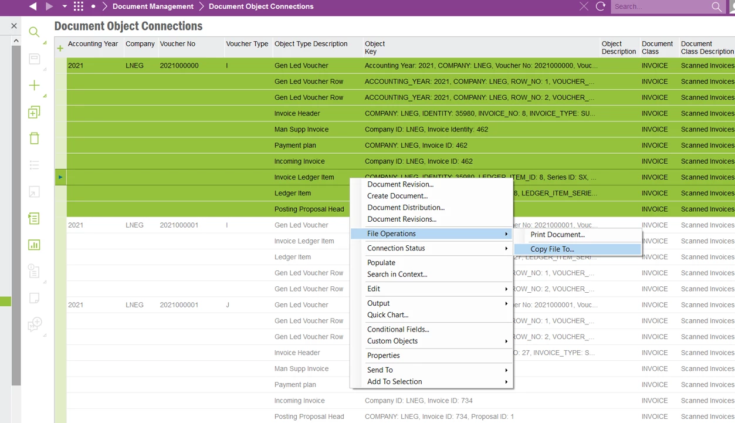The image size is (735, 423).
Task: Expand the File Operations submenu arrow
Action: coord(506,234)
